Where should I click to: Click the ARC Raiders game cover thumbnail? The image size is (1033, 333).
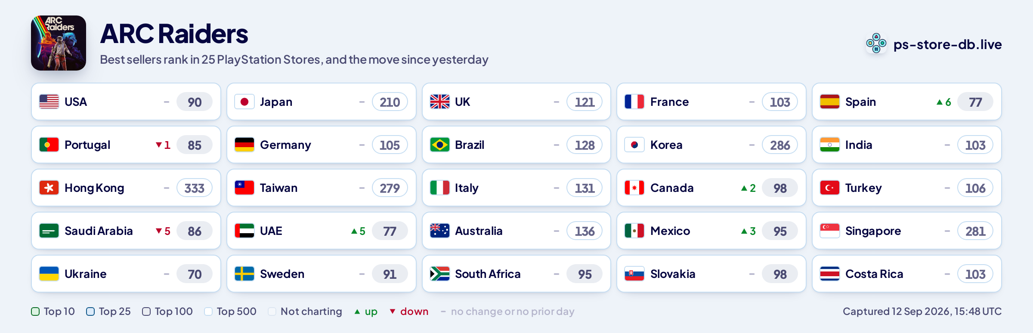pos(59,43)
